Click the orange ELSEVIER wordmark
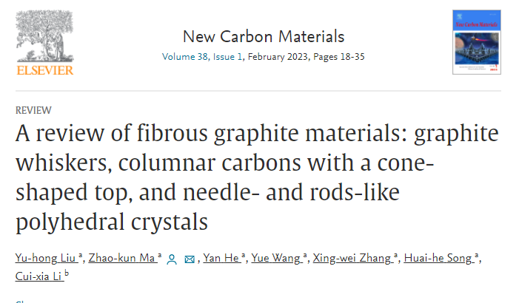The height and width of the screenshot is (303, 519). click(x=44, y=70)
